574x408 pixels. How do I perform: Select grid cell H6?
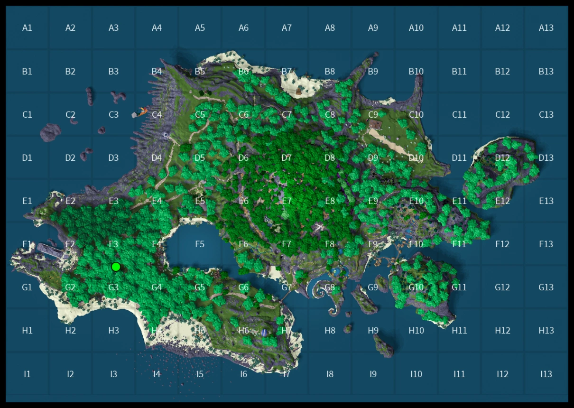pyautogui.click(x=243, y=330)
